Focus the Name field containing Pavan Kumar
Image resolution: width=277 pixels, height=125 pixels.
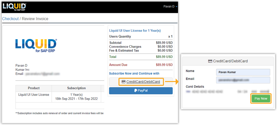coord(243,72)
